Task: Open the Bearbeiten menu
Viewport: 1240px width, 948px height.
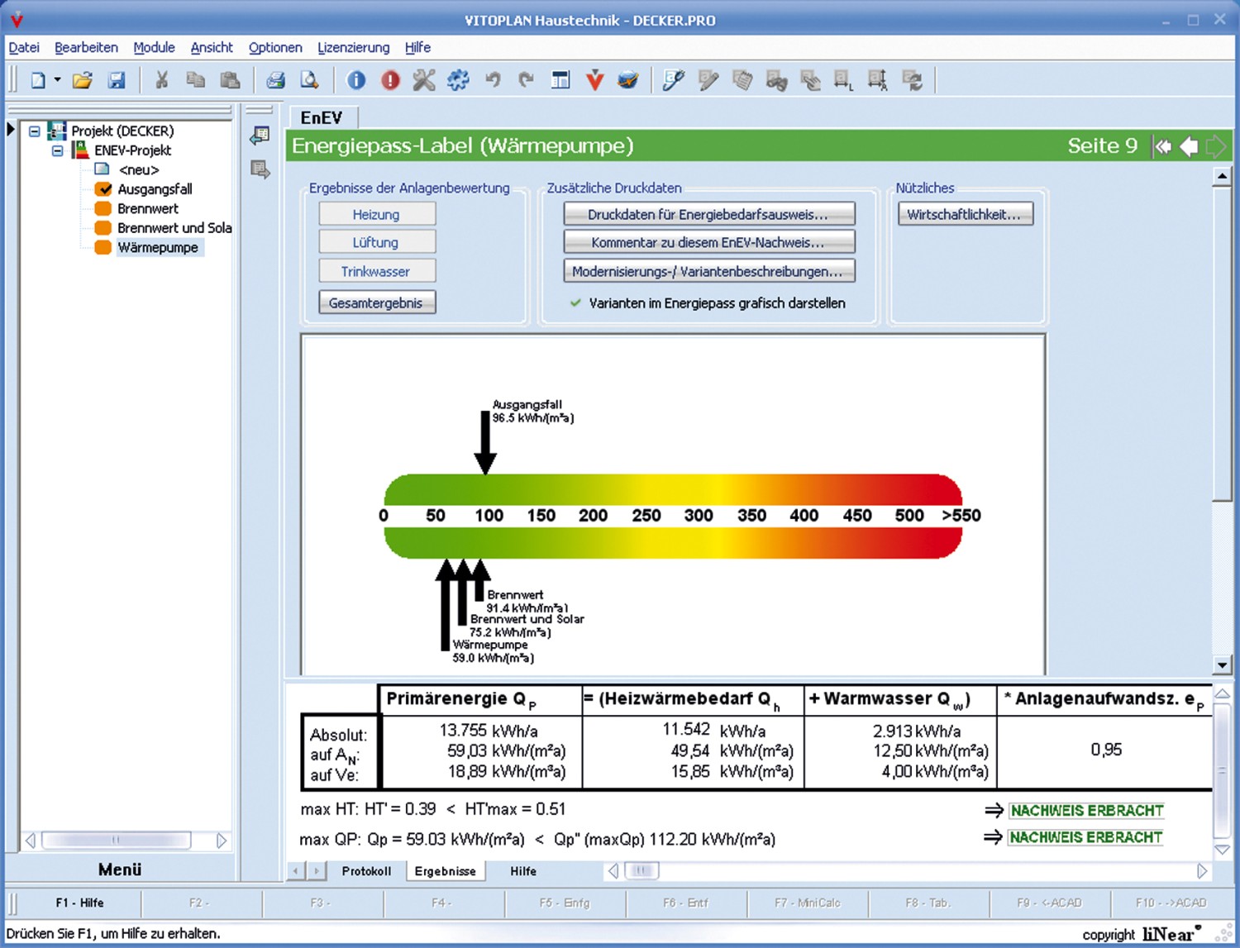Action: (86, 47)
